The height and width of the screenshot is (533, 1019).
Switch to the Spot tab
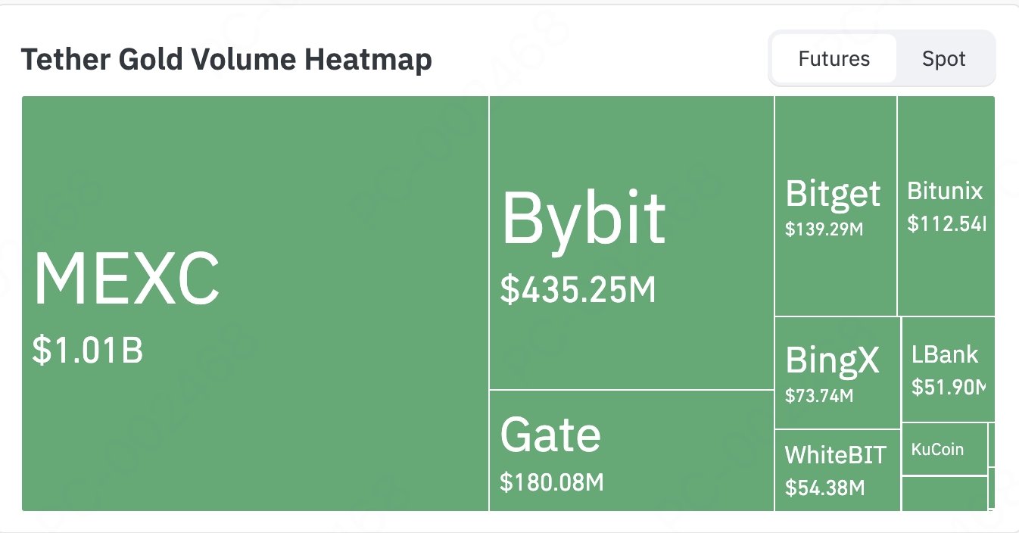point(943,59)
